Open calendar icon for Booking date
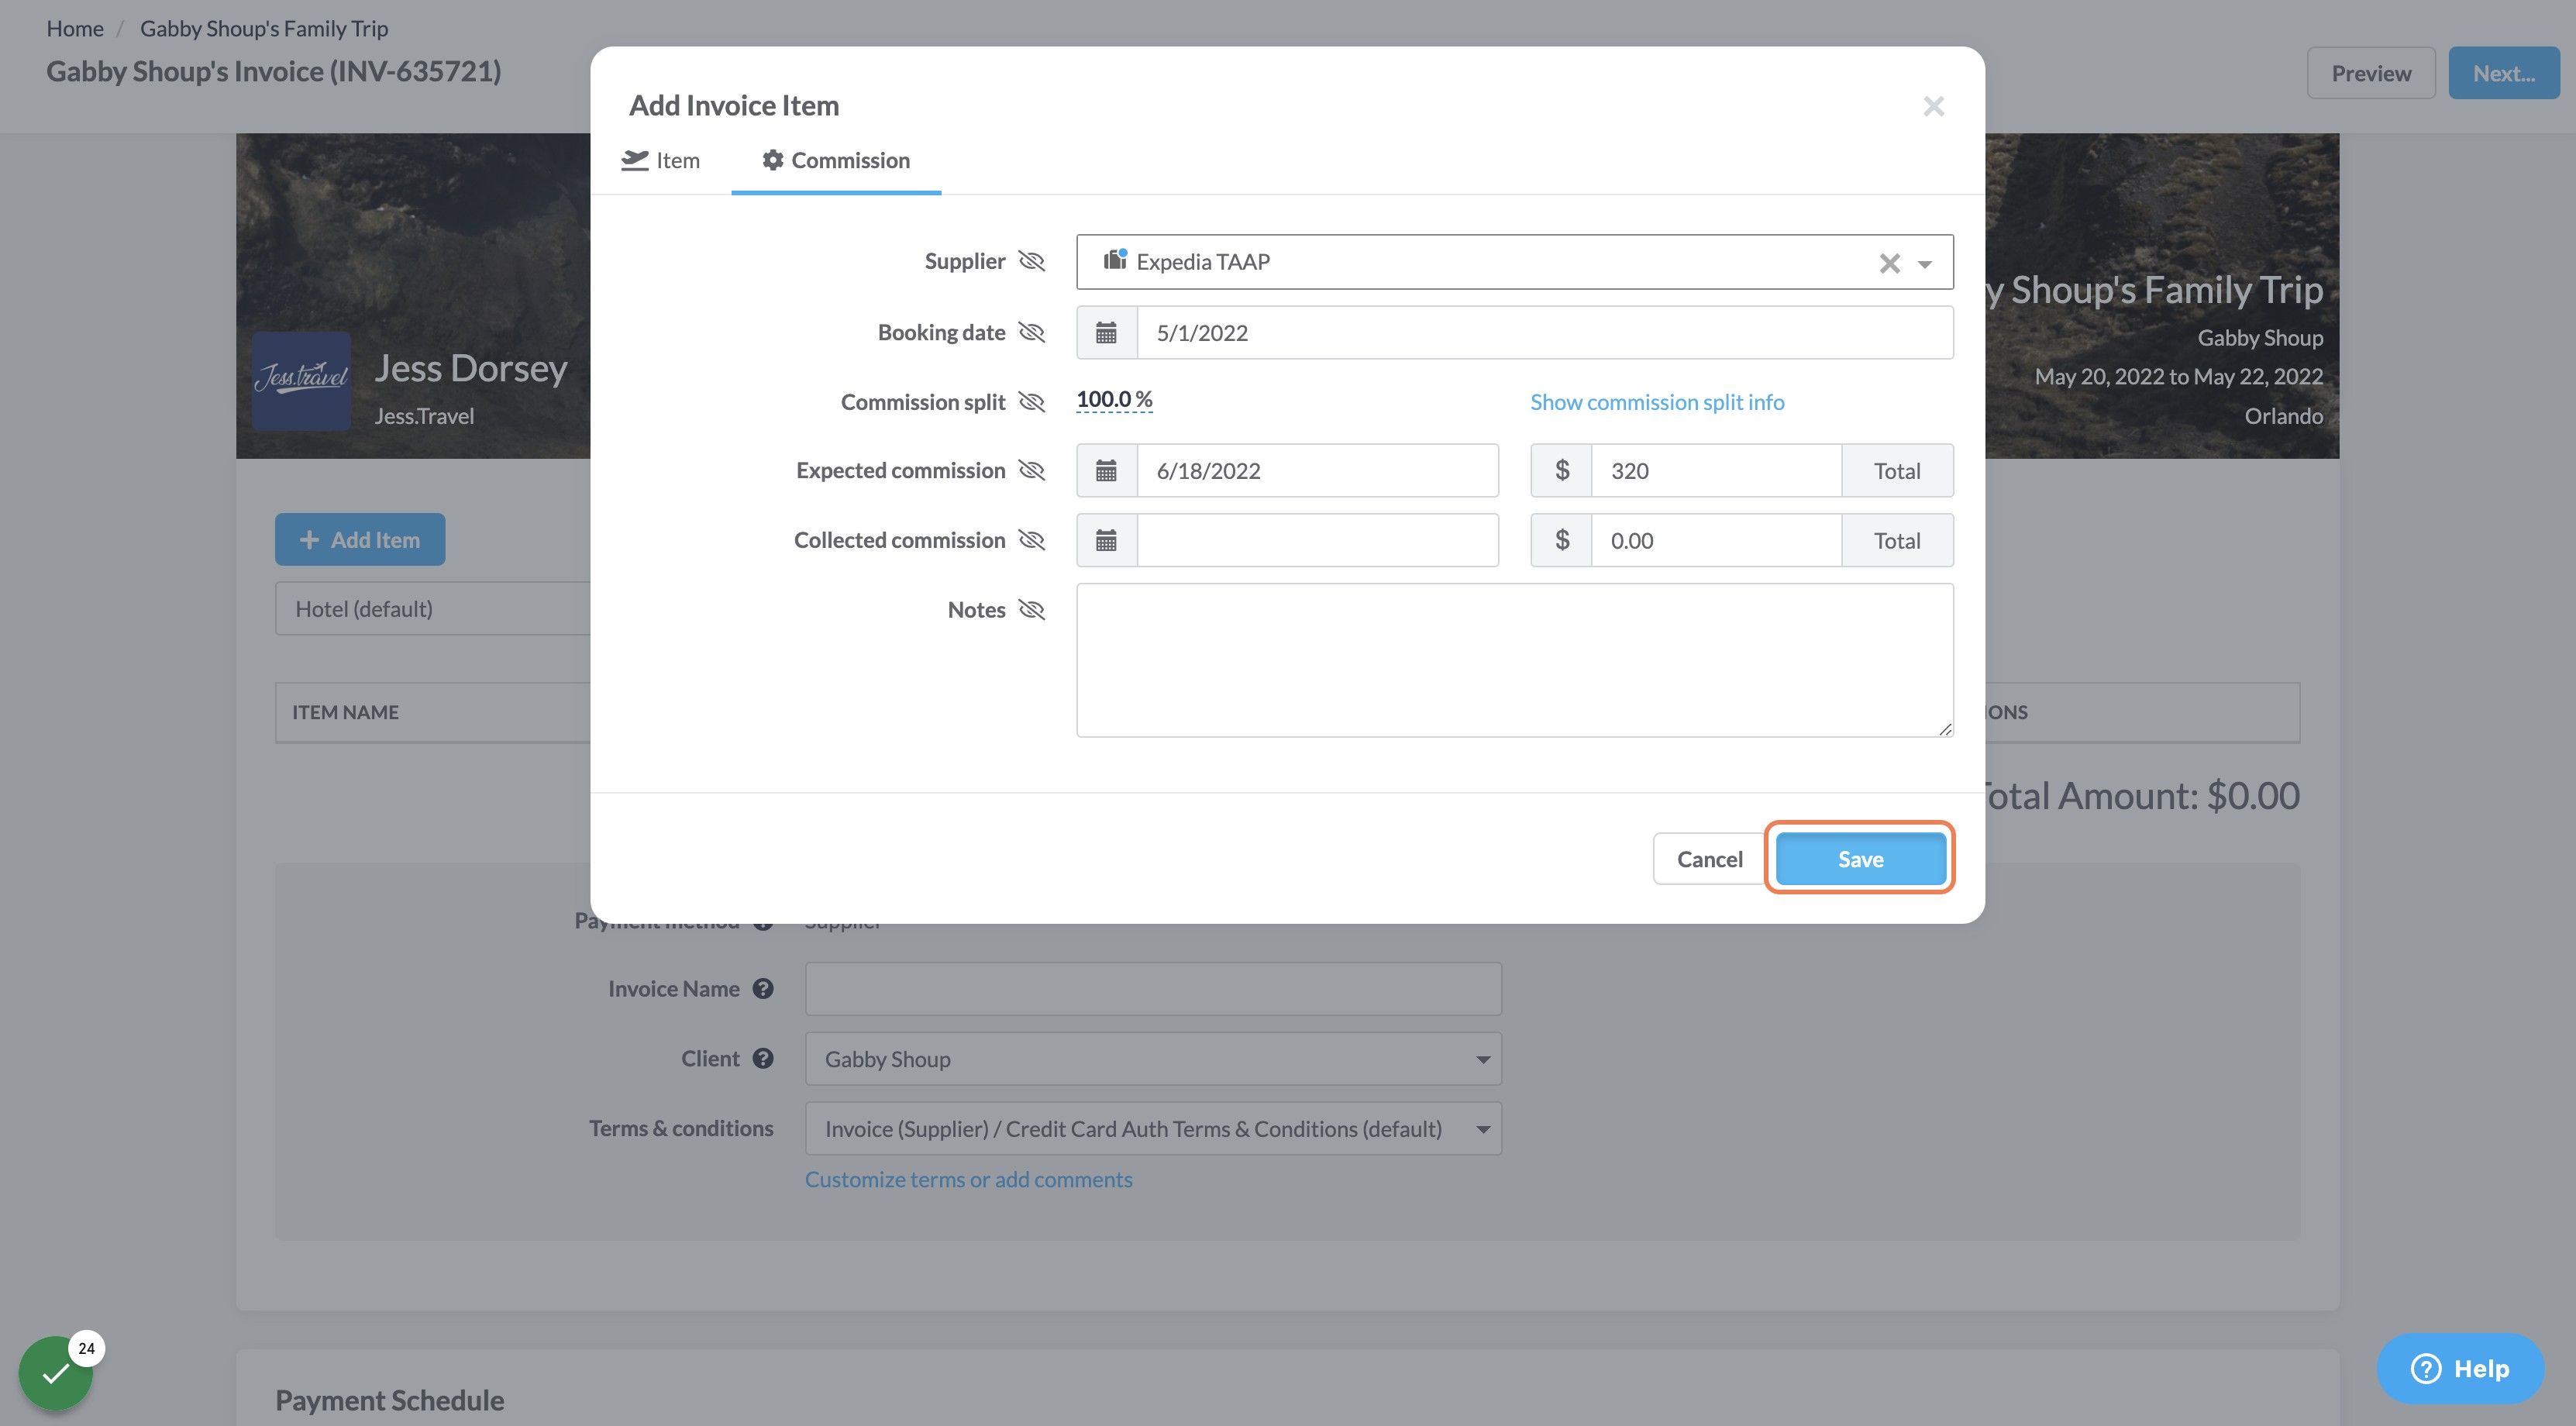The height and width of the screenshot is (1426, 2576). 1106,333
